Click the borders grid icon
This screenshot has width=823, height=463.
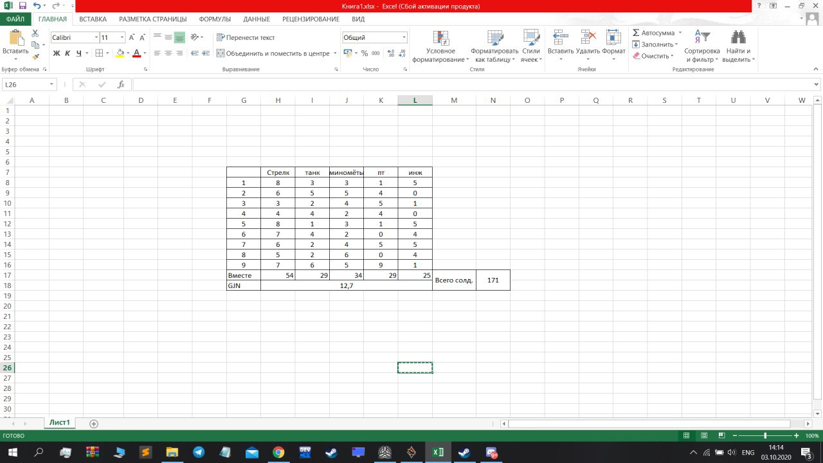100,53
